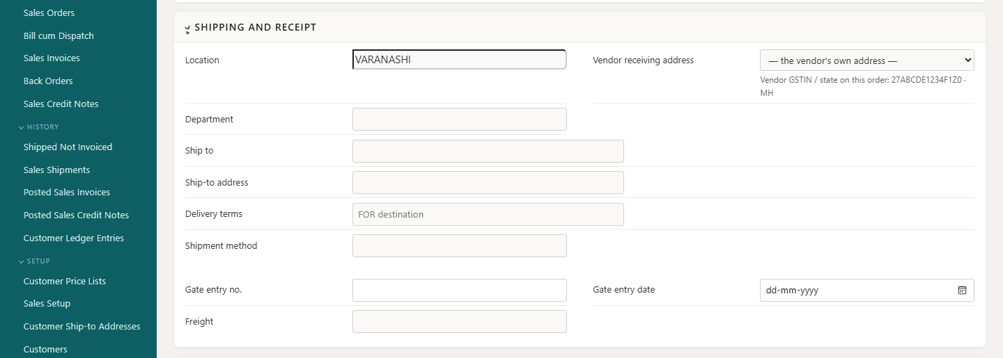
Task: View Sales Shipments history
Action: pyautogui.click(x=56, y=170)
